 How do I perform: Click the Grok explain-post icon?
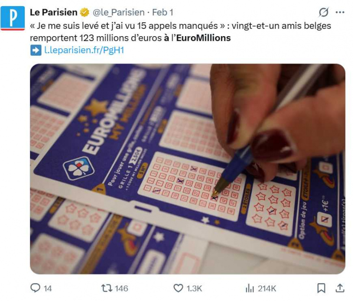[x=324, y=12]
